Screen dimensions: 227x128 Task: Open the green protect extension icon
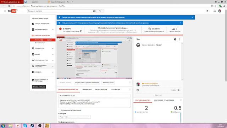220,6
